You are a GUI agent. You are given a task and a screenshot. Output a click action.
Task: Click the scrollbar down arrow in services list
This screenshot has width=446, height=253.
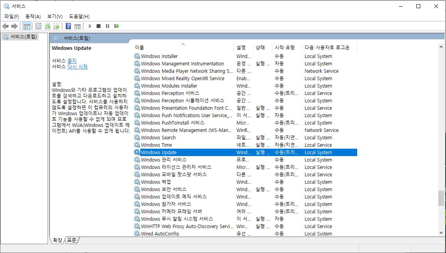[x=441, y=233]
